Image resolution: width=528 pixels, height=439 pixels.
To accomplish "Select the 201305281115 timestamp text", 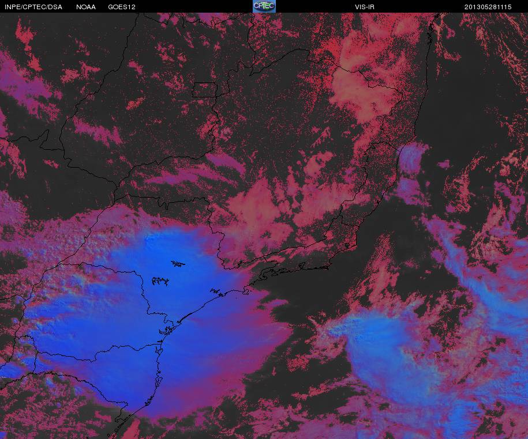I will tap(488, 7).
